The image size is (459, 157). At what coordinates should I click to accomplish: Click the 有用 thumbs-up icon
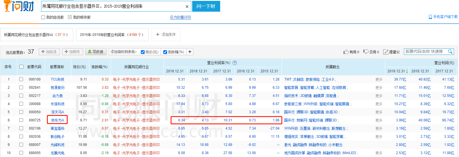tap(346, 52)
